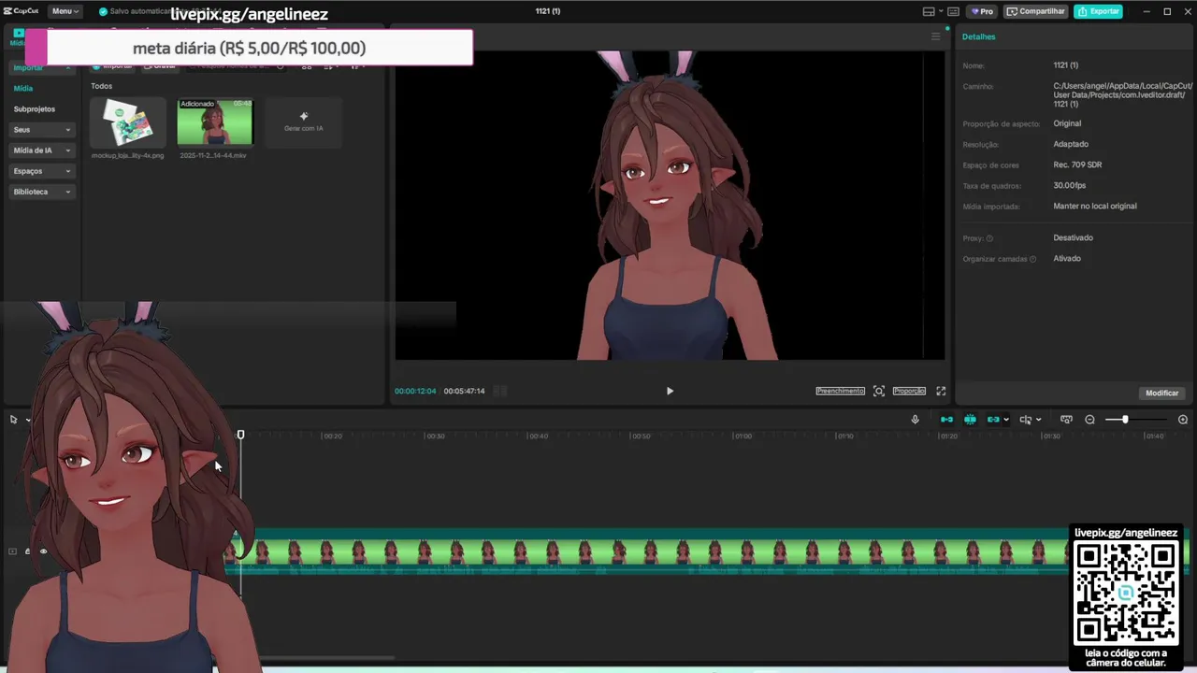
Task: Toggle auto snapping on timeline
Action: [x=970, y=420]
